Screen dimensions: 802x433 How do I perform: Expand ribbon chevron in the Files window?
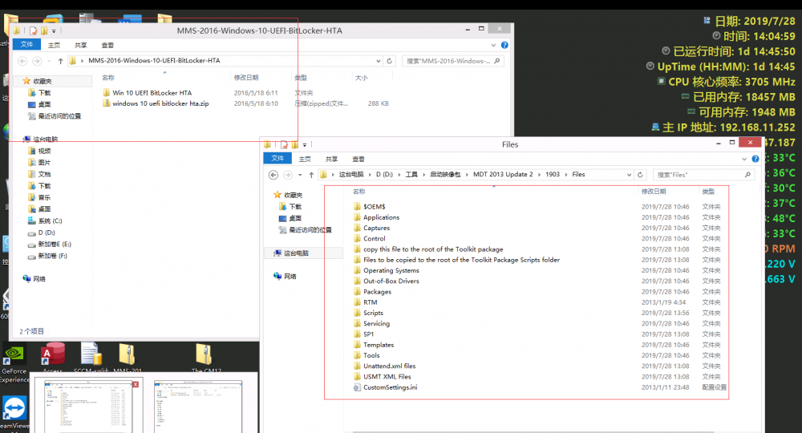(x=744, y=159)
